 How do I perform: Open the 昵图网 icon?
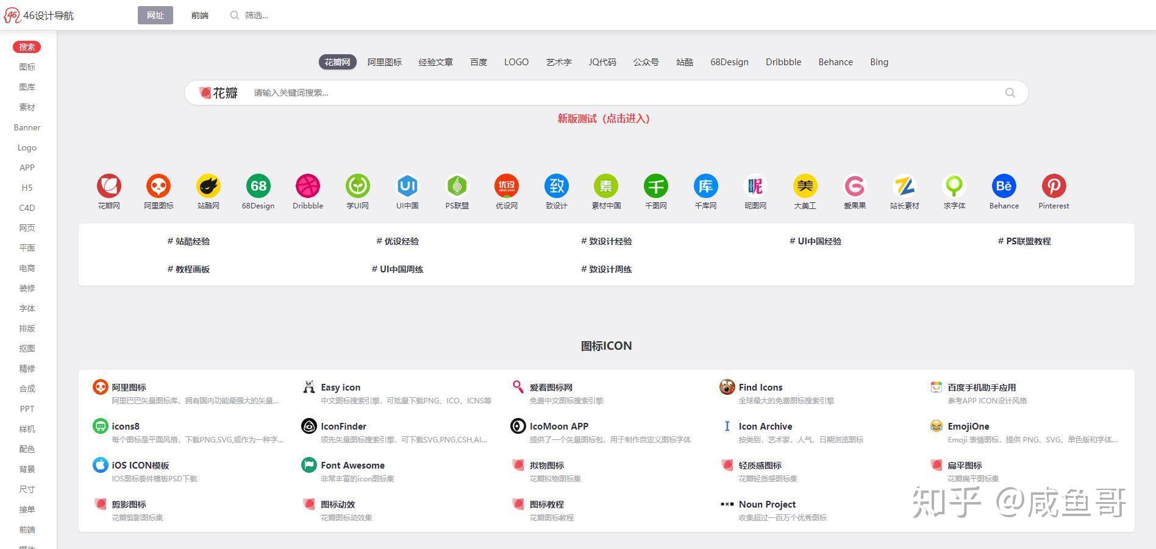pyautogui.click(x=755, y=186)
